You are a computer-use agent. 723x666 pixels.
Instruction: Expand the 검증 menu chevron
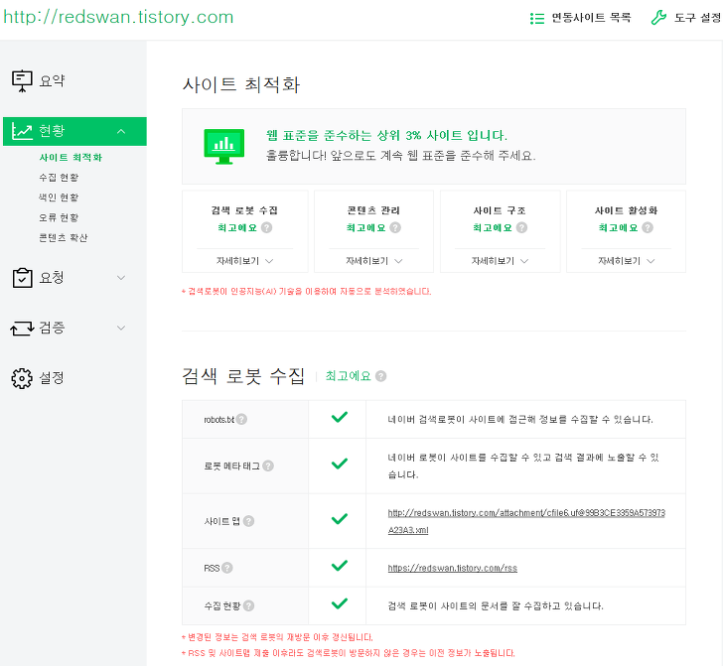(x=121, y=329)
